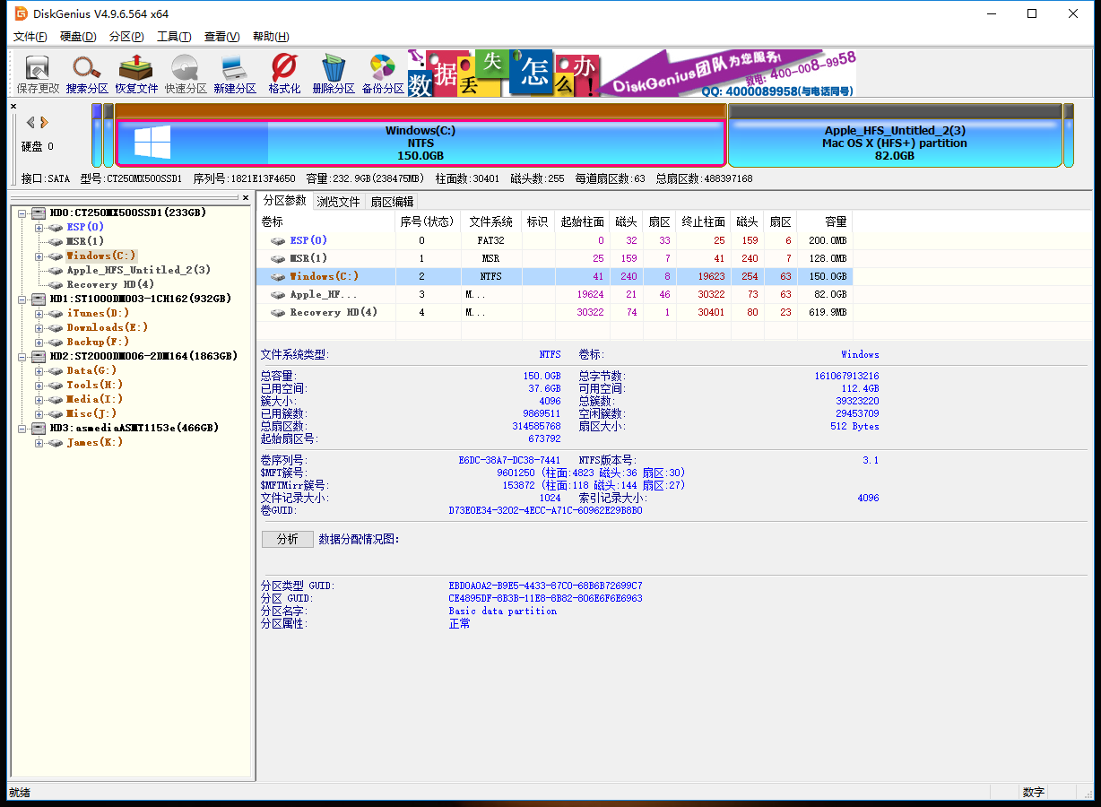Collapse the HD1 disk tree node
This screenshot has width=1101, height=807.
(x=22, y=299)
